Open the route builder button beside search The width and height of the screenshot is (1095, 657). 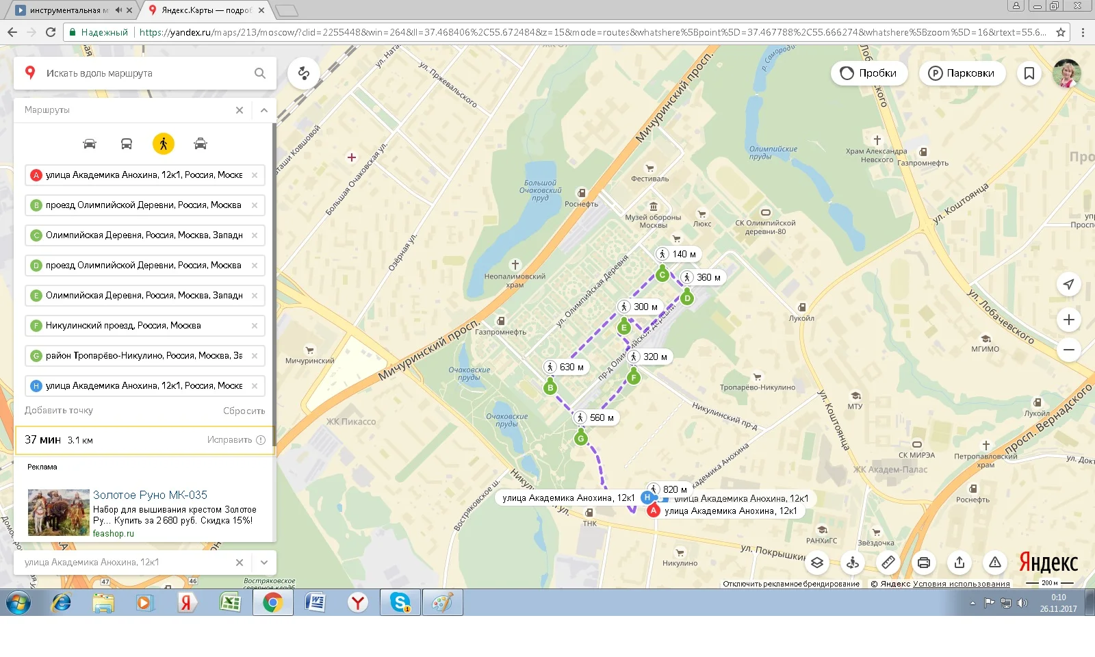(x=304, y=73)
